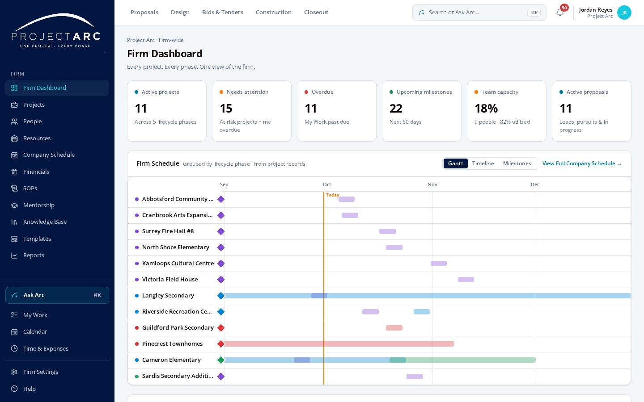Viewport: 644px width, 402px height.
Task: Open the Proposals top menu
Action: [144, 13]
